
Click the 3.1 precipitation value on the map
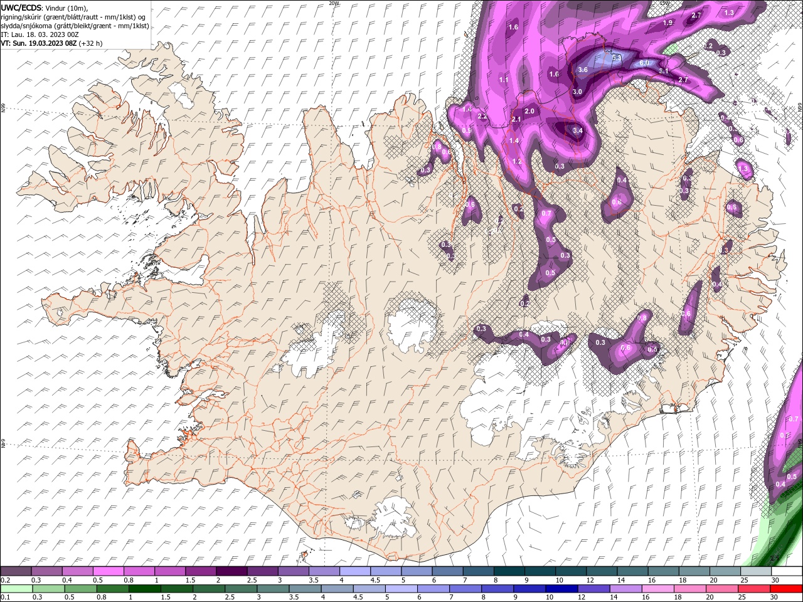pyautogui.click(x=664, y=71)
